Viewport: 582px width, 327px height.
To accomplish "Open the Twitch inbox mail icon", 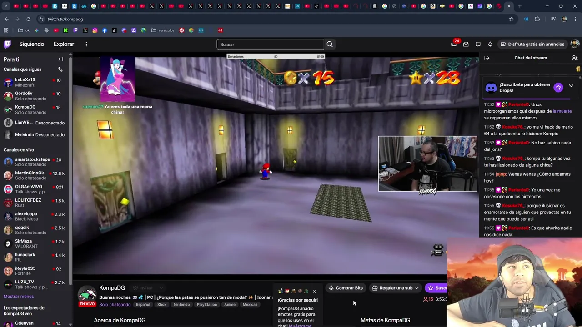I will [x=466, y=44].
